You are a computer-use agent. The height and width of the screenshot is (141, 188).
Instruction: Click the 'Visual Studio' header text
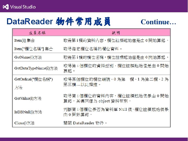[x=23, y=7]
